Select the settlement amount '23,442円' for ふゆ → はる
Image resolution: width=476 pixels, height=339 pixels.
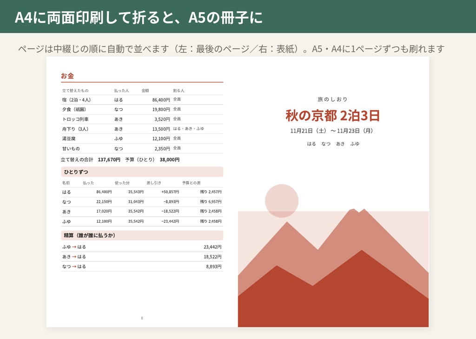(x=212, y=247)
